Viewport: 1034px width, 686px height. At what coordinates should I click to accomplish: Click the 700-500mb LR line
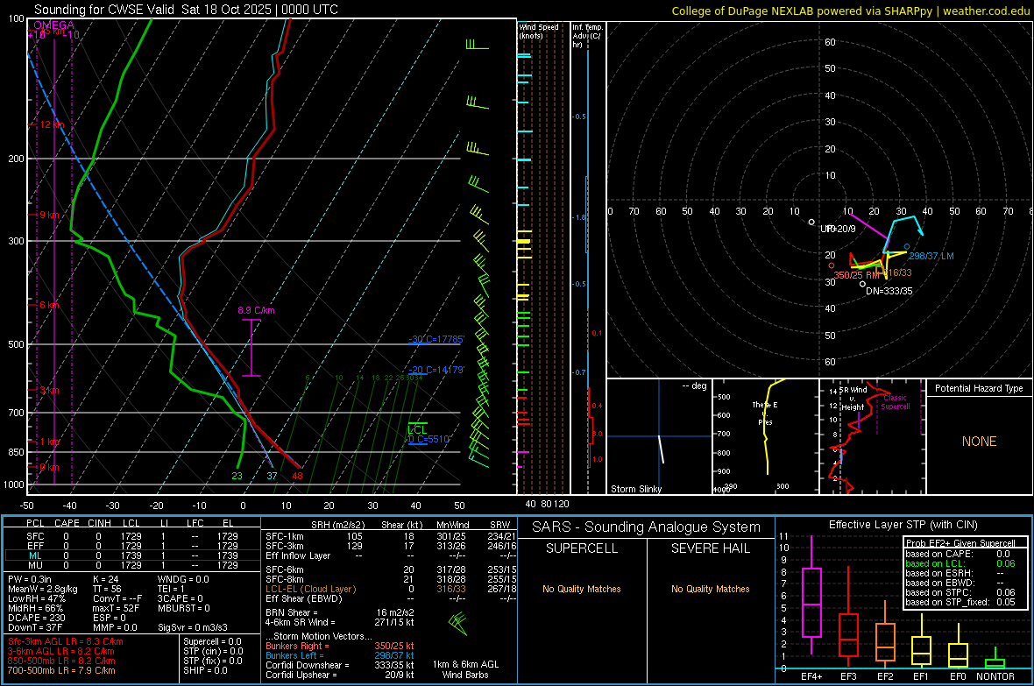click(x=61, y=670)
